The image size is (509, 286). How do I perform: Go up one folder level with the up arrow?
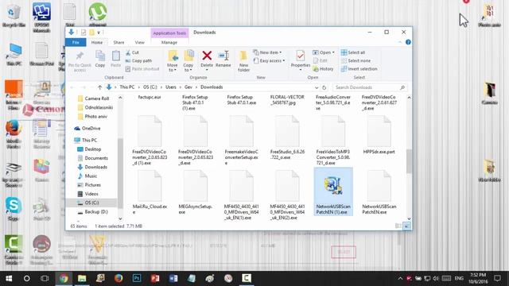click(x=100, y=87)
